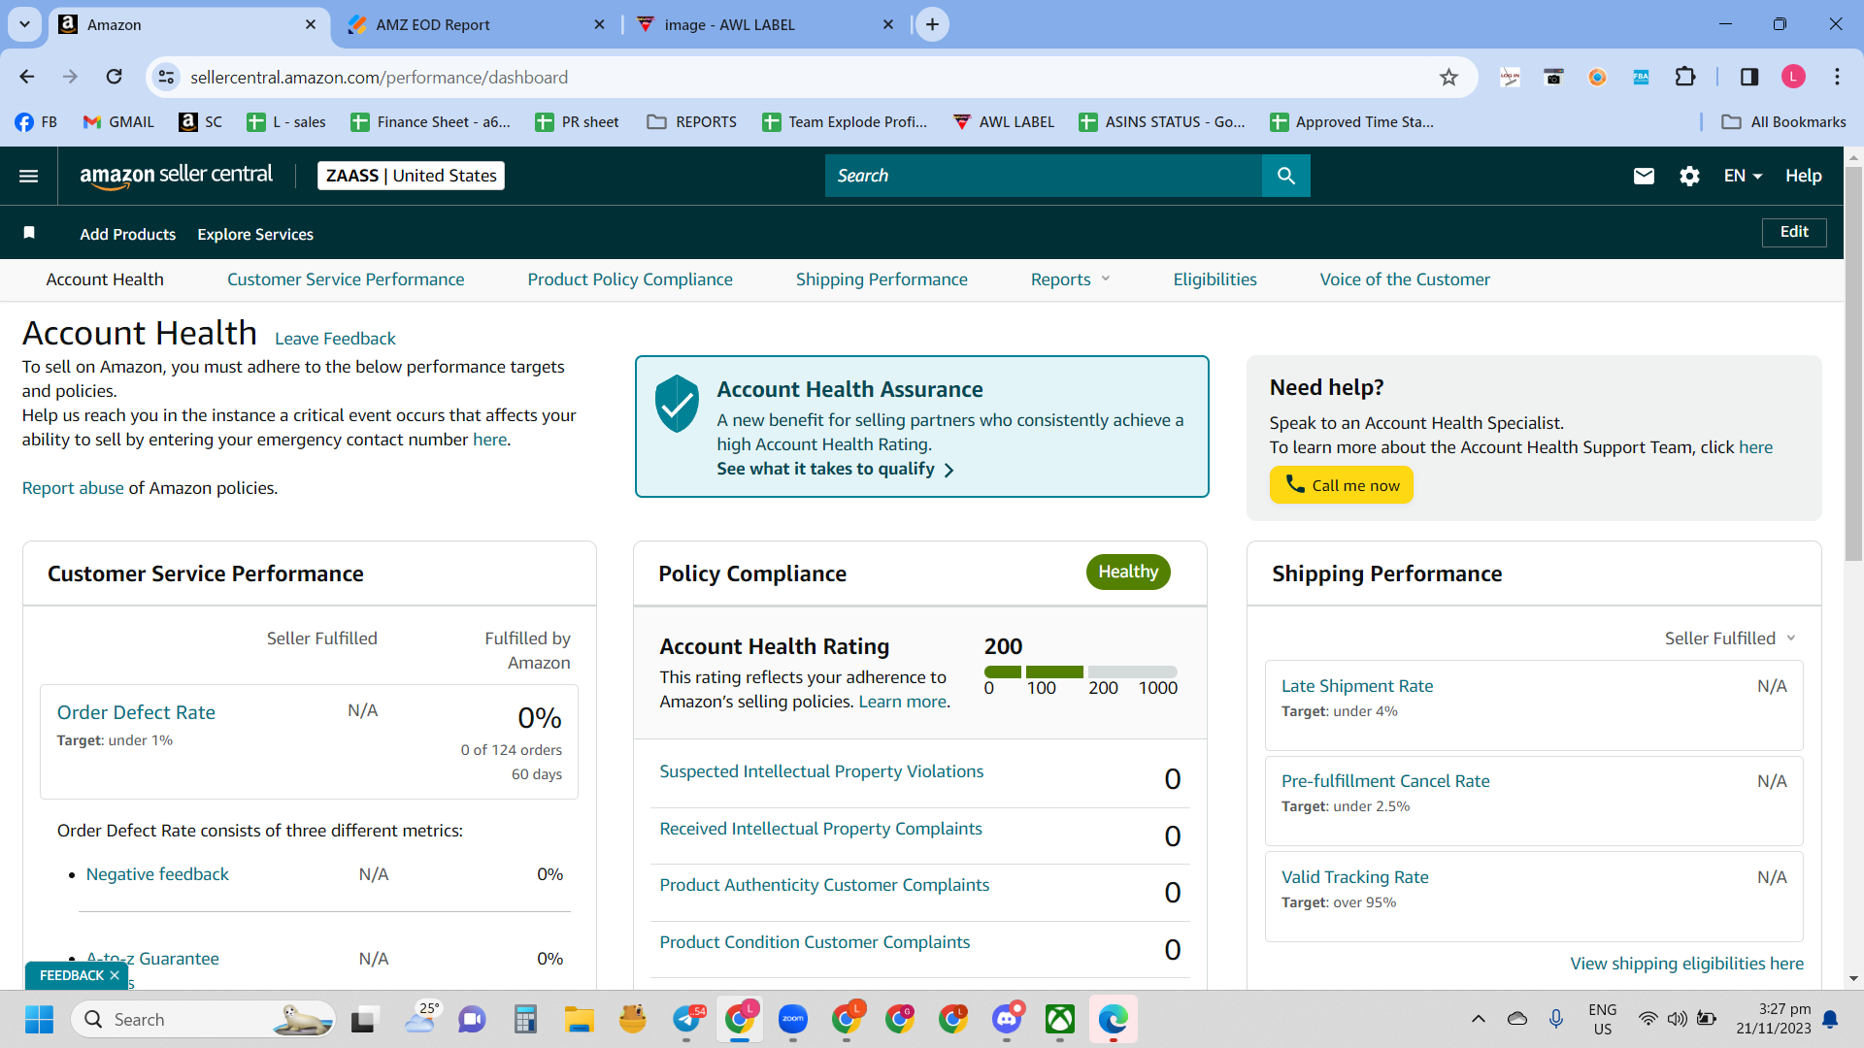The width and height of the screenshot is (1864, 1048).
Task: Open the Help menu
Action: (1803, 176)
